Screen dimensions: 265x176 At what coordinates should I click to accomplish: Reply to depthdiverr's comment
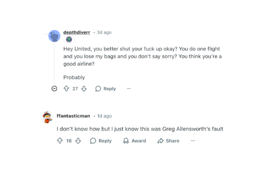pos(106,89)
